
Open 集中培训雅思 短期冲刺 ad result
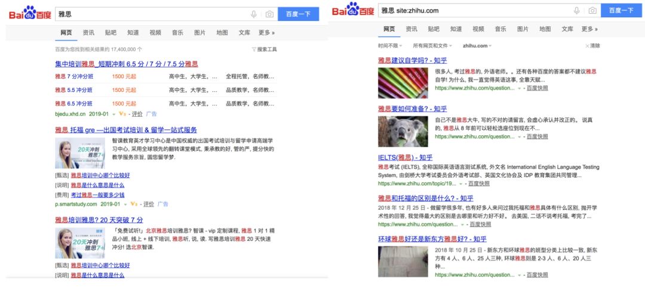126,64
